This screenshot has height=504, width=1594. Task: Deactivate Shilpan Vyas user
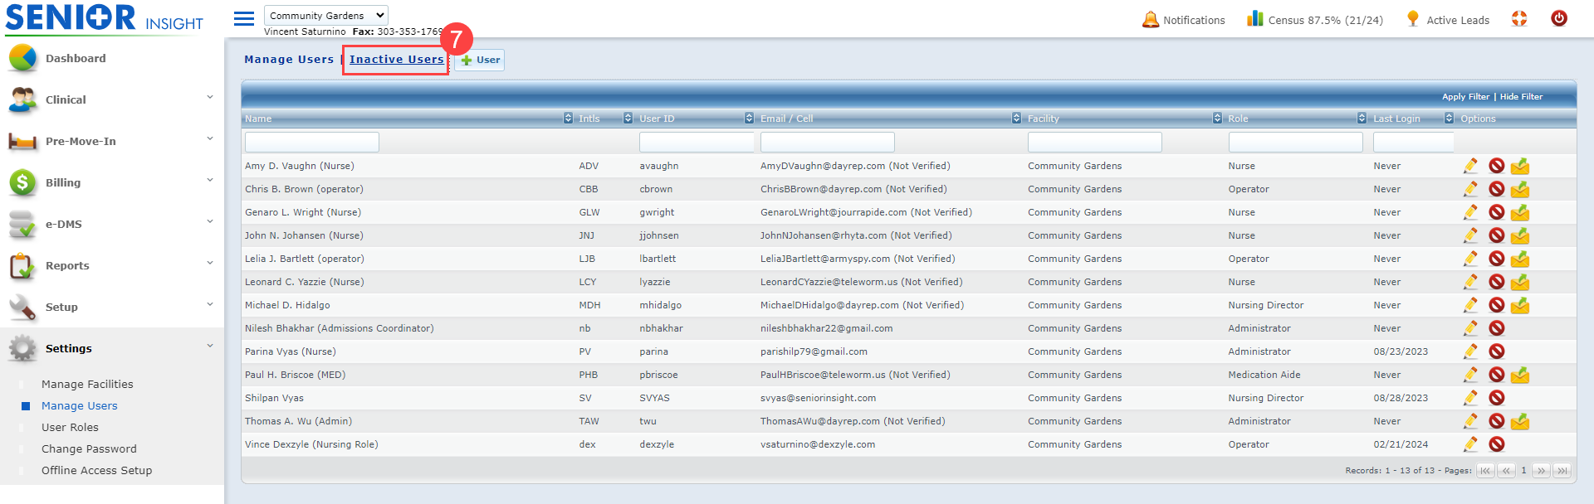1496,398
